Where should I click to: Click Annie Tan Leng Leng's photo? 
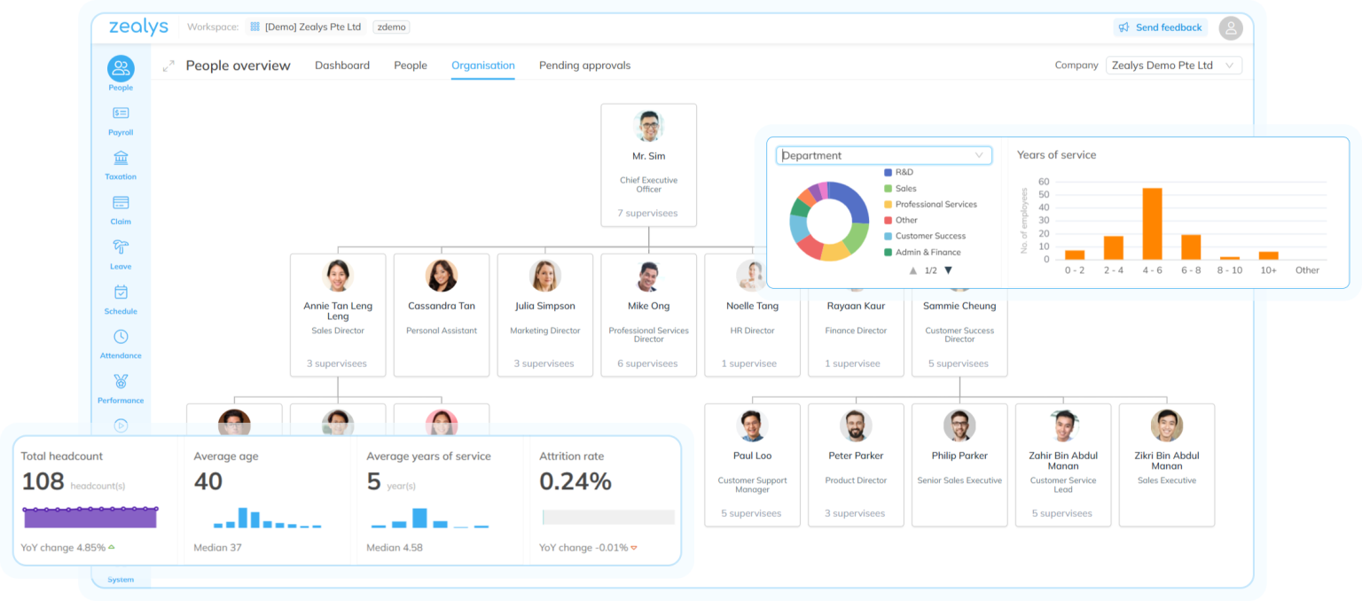(338, 276)
